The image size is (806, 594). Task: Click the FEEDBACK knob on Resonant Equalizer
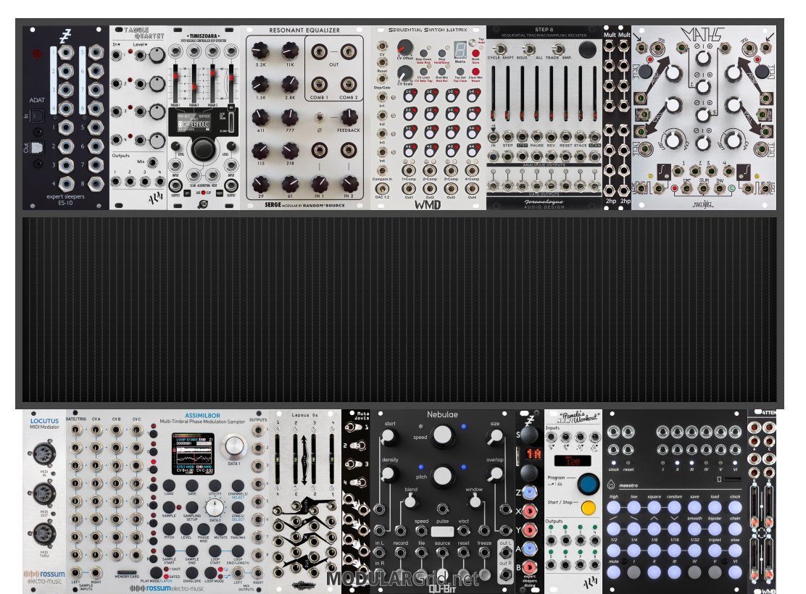click(x=348, y=117)
